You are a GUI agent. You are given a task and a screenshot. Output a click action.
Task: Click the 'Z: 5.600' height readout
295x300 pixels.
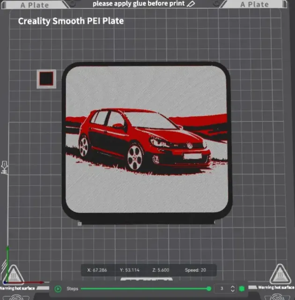(161, 270)
